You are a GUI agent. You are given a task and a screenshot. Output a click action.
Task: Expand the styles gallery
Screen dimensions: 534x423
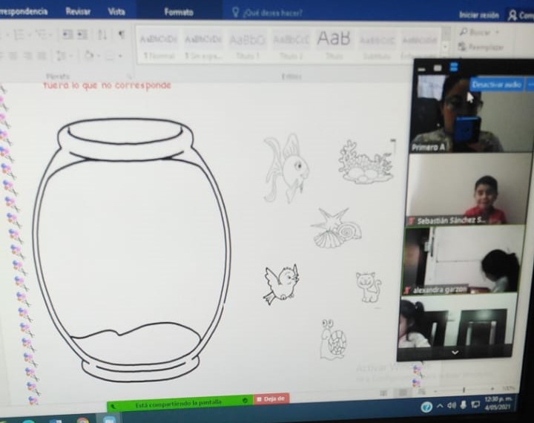tap(446, 57)
